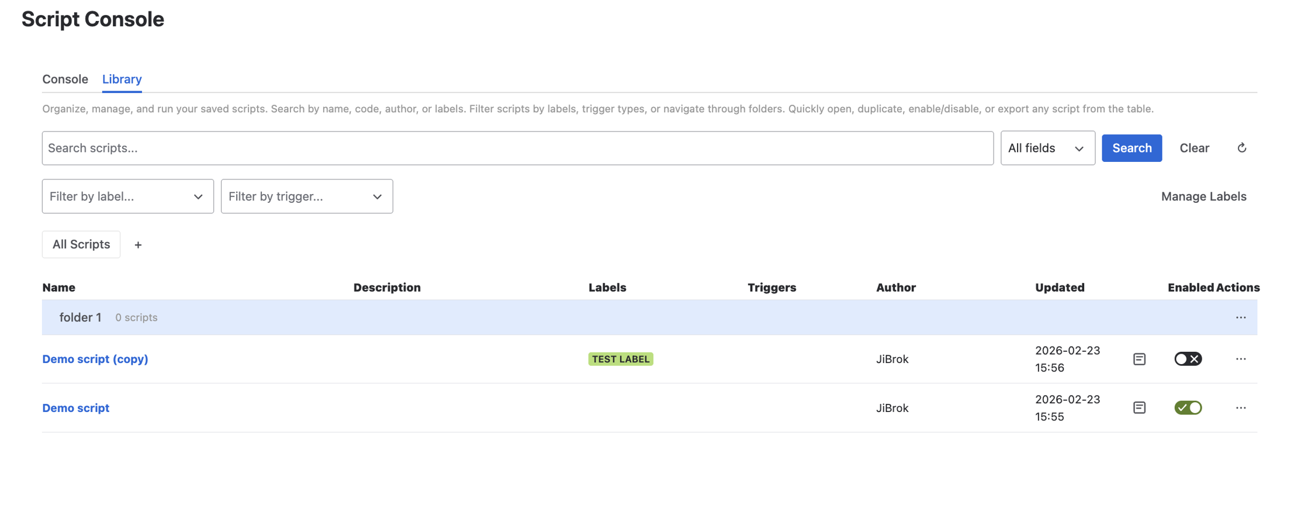This screenshot has height=526, width=1294.
Task: Open the Filter by label dropdown
Action: (127, 196)
